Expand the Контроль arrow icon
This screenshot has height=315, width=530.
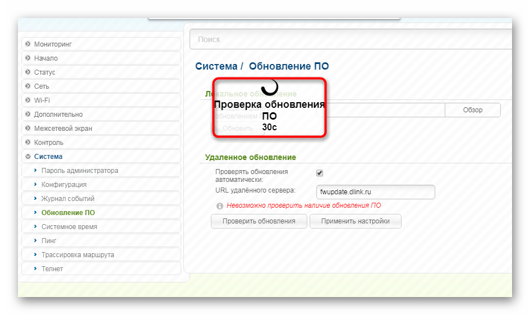[x=28, y=142]
